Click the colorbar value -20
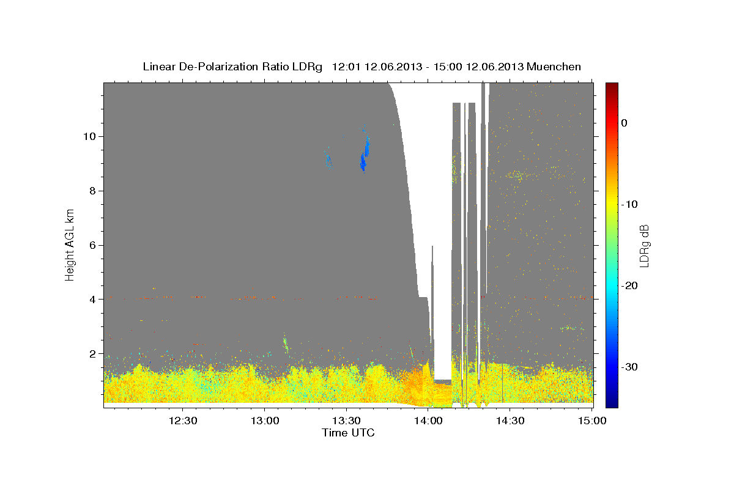 pos(630,285)
